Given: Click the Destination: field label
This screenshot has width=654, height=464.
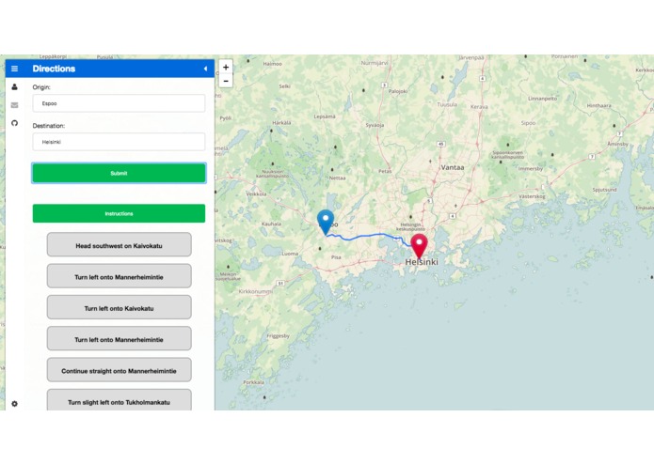Looking at the screenshot, I should [x=48, y=126].
